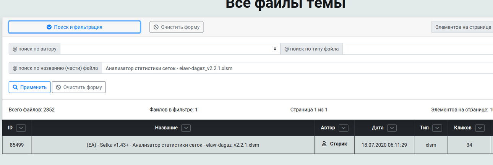
Task: Click the user icon beside 'Старик'
Action: coord(324,144)
